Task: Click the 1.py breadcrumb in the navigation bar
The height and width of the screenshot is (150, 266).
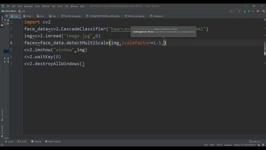Action: (22, 11)
